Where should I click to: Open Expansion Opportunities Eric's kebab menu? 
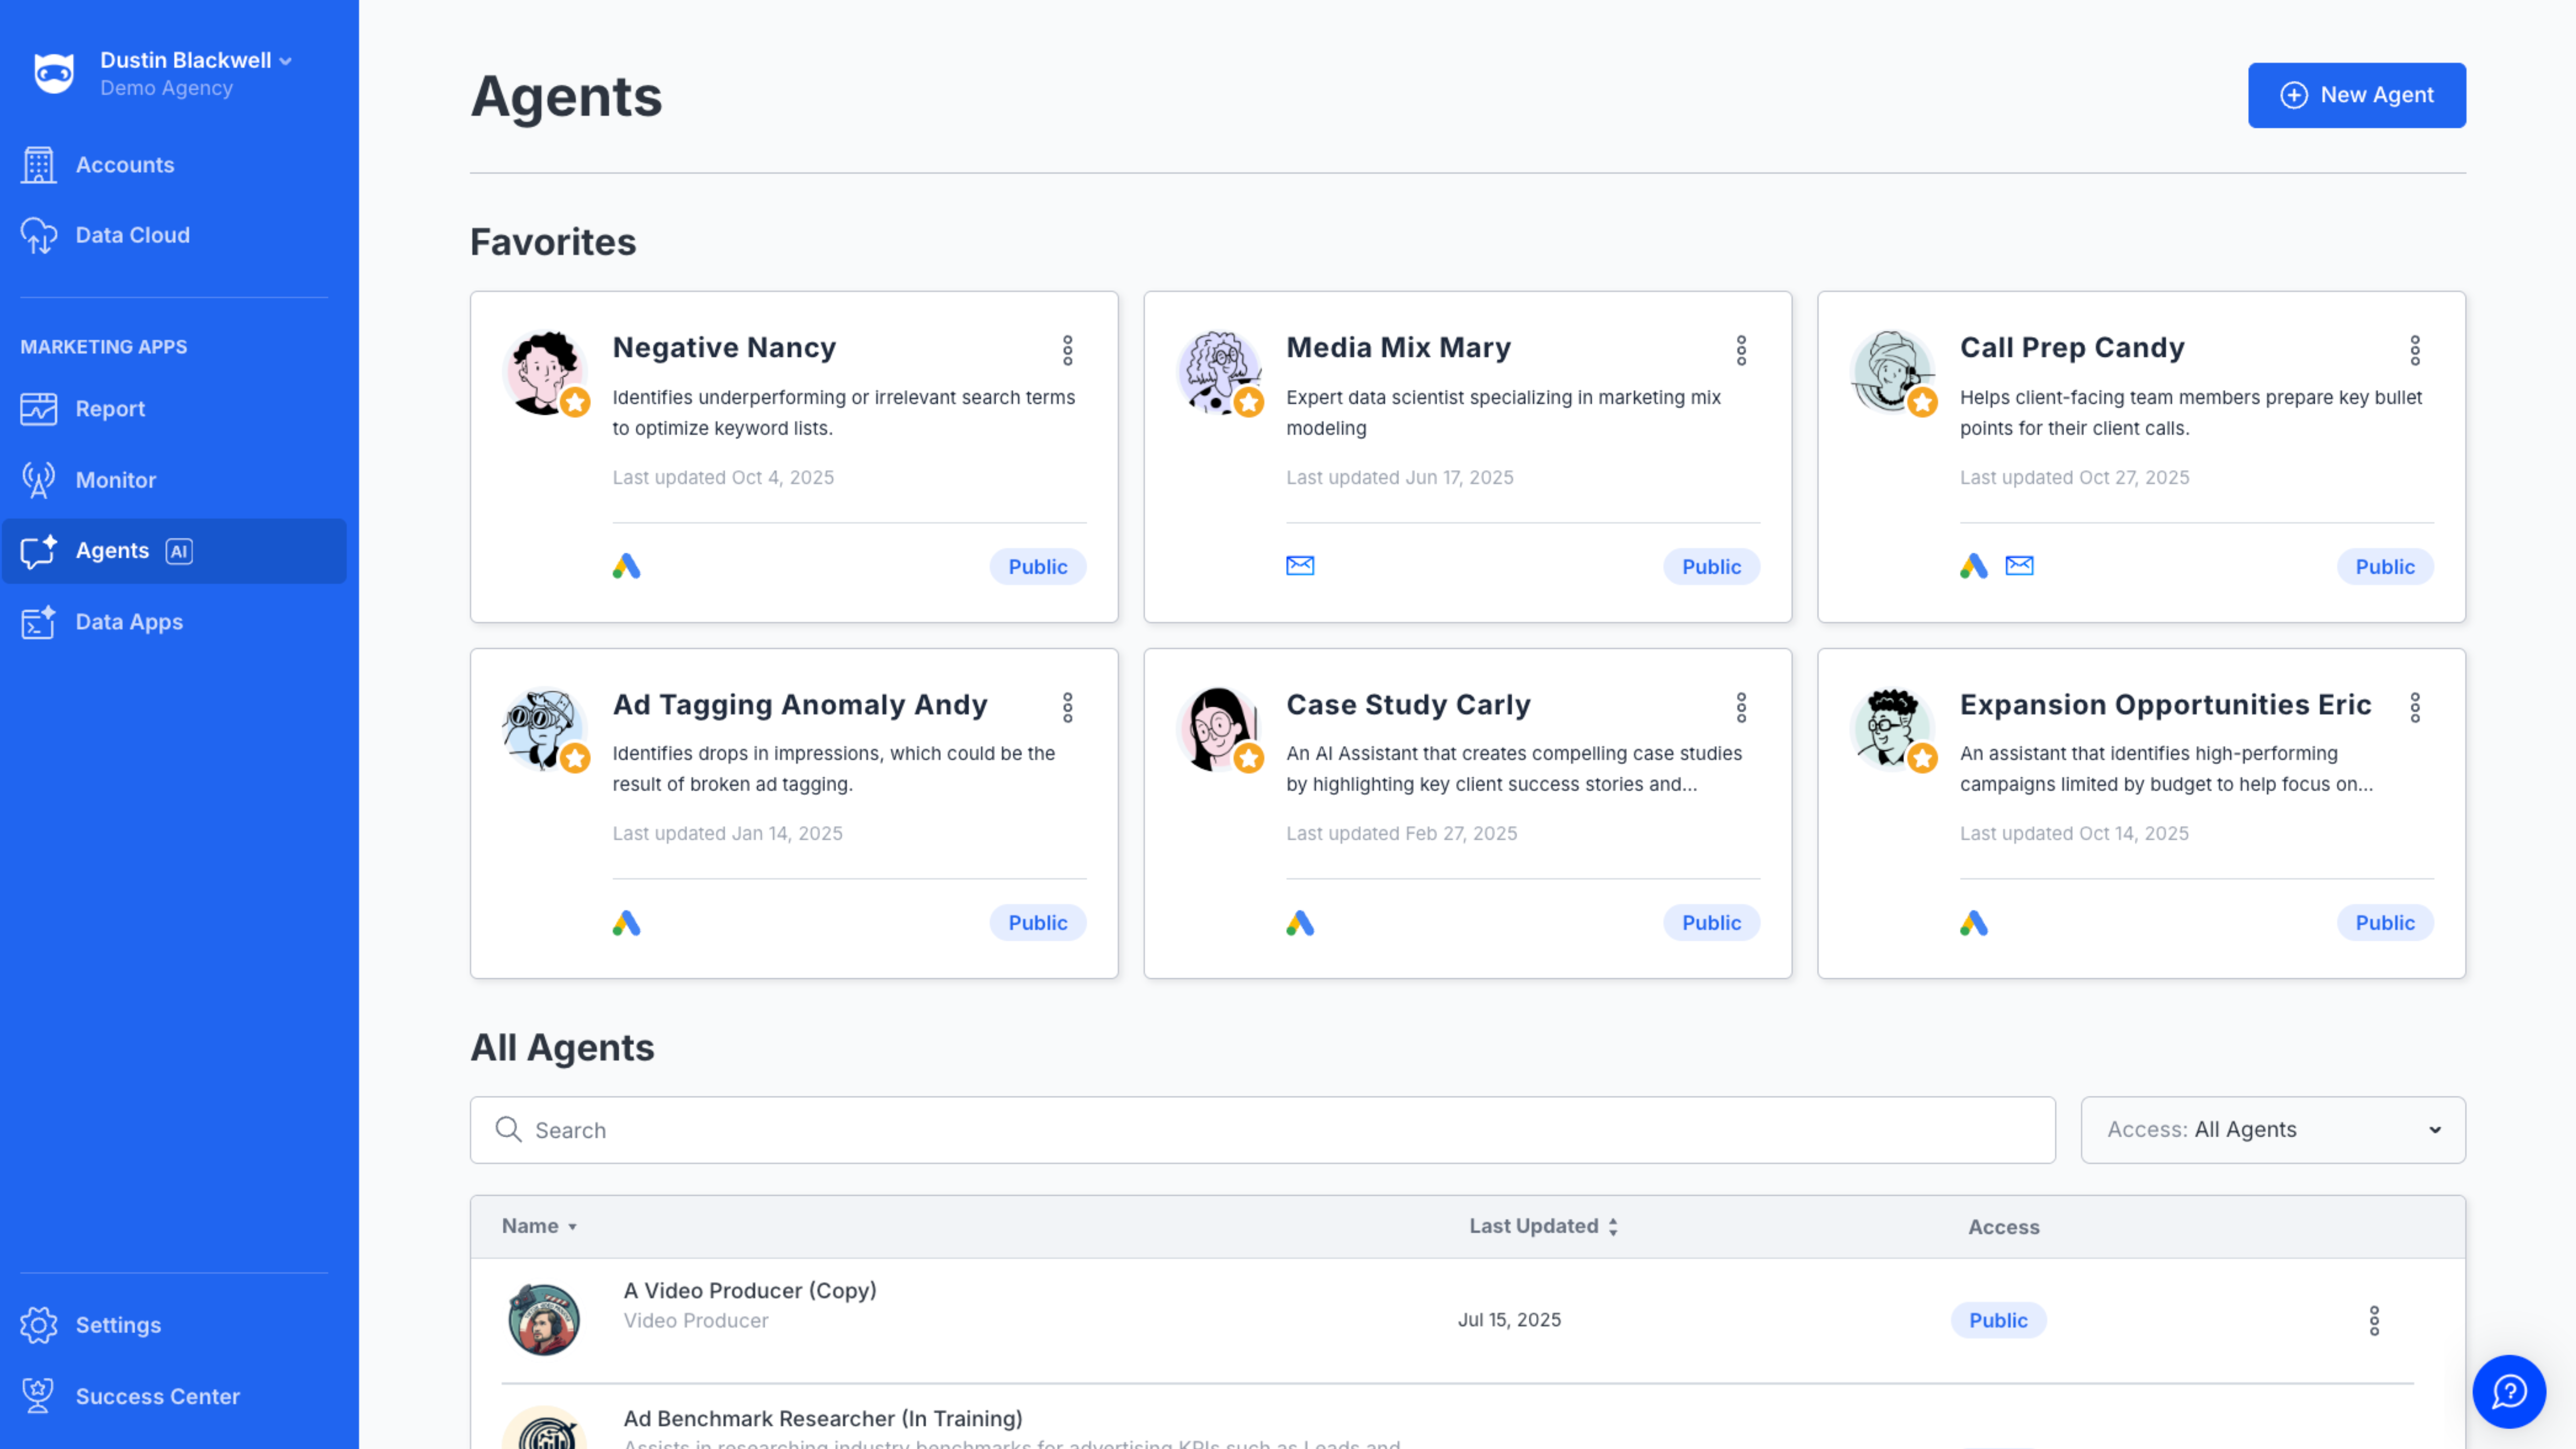click(x=2414, y=707)
